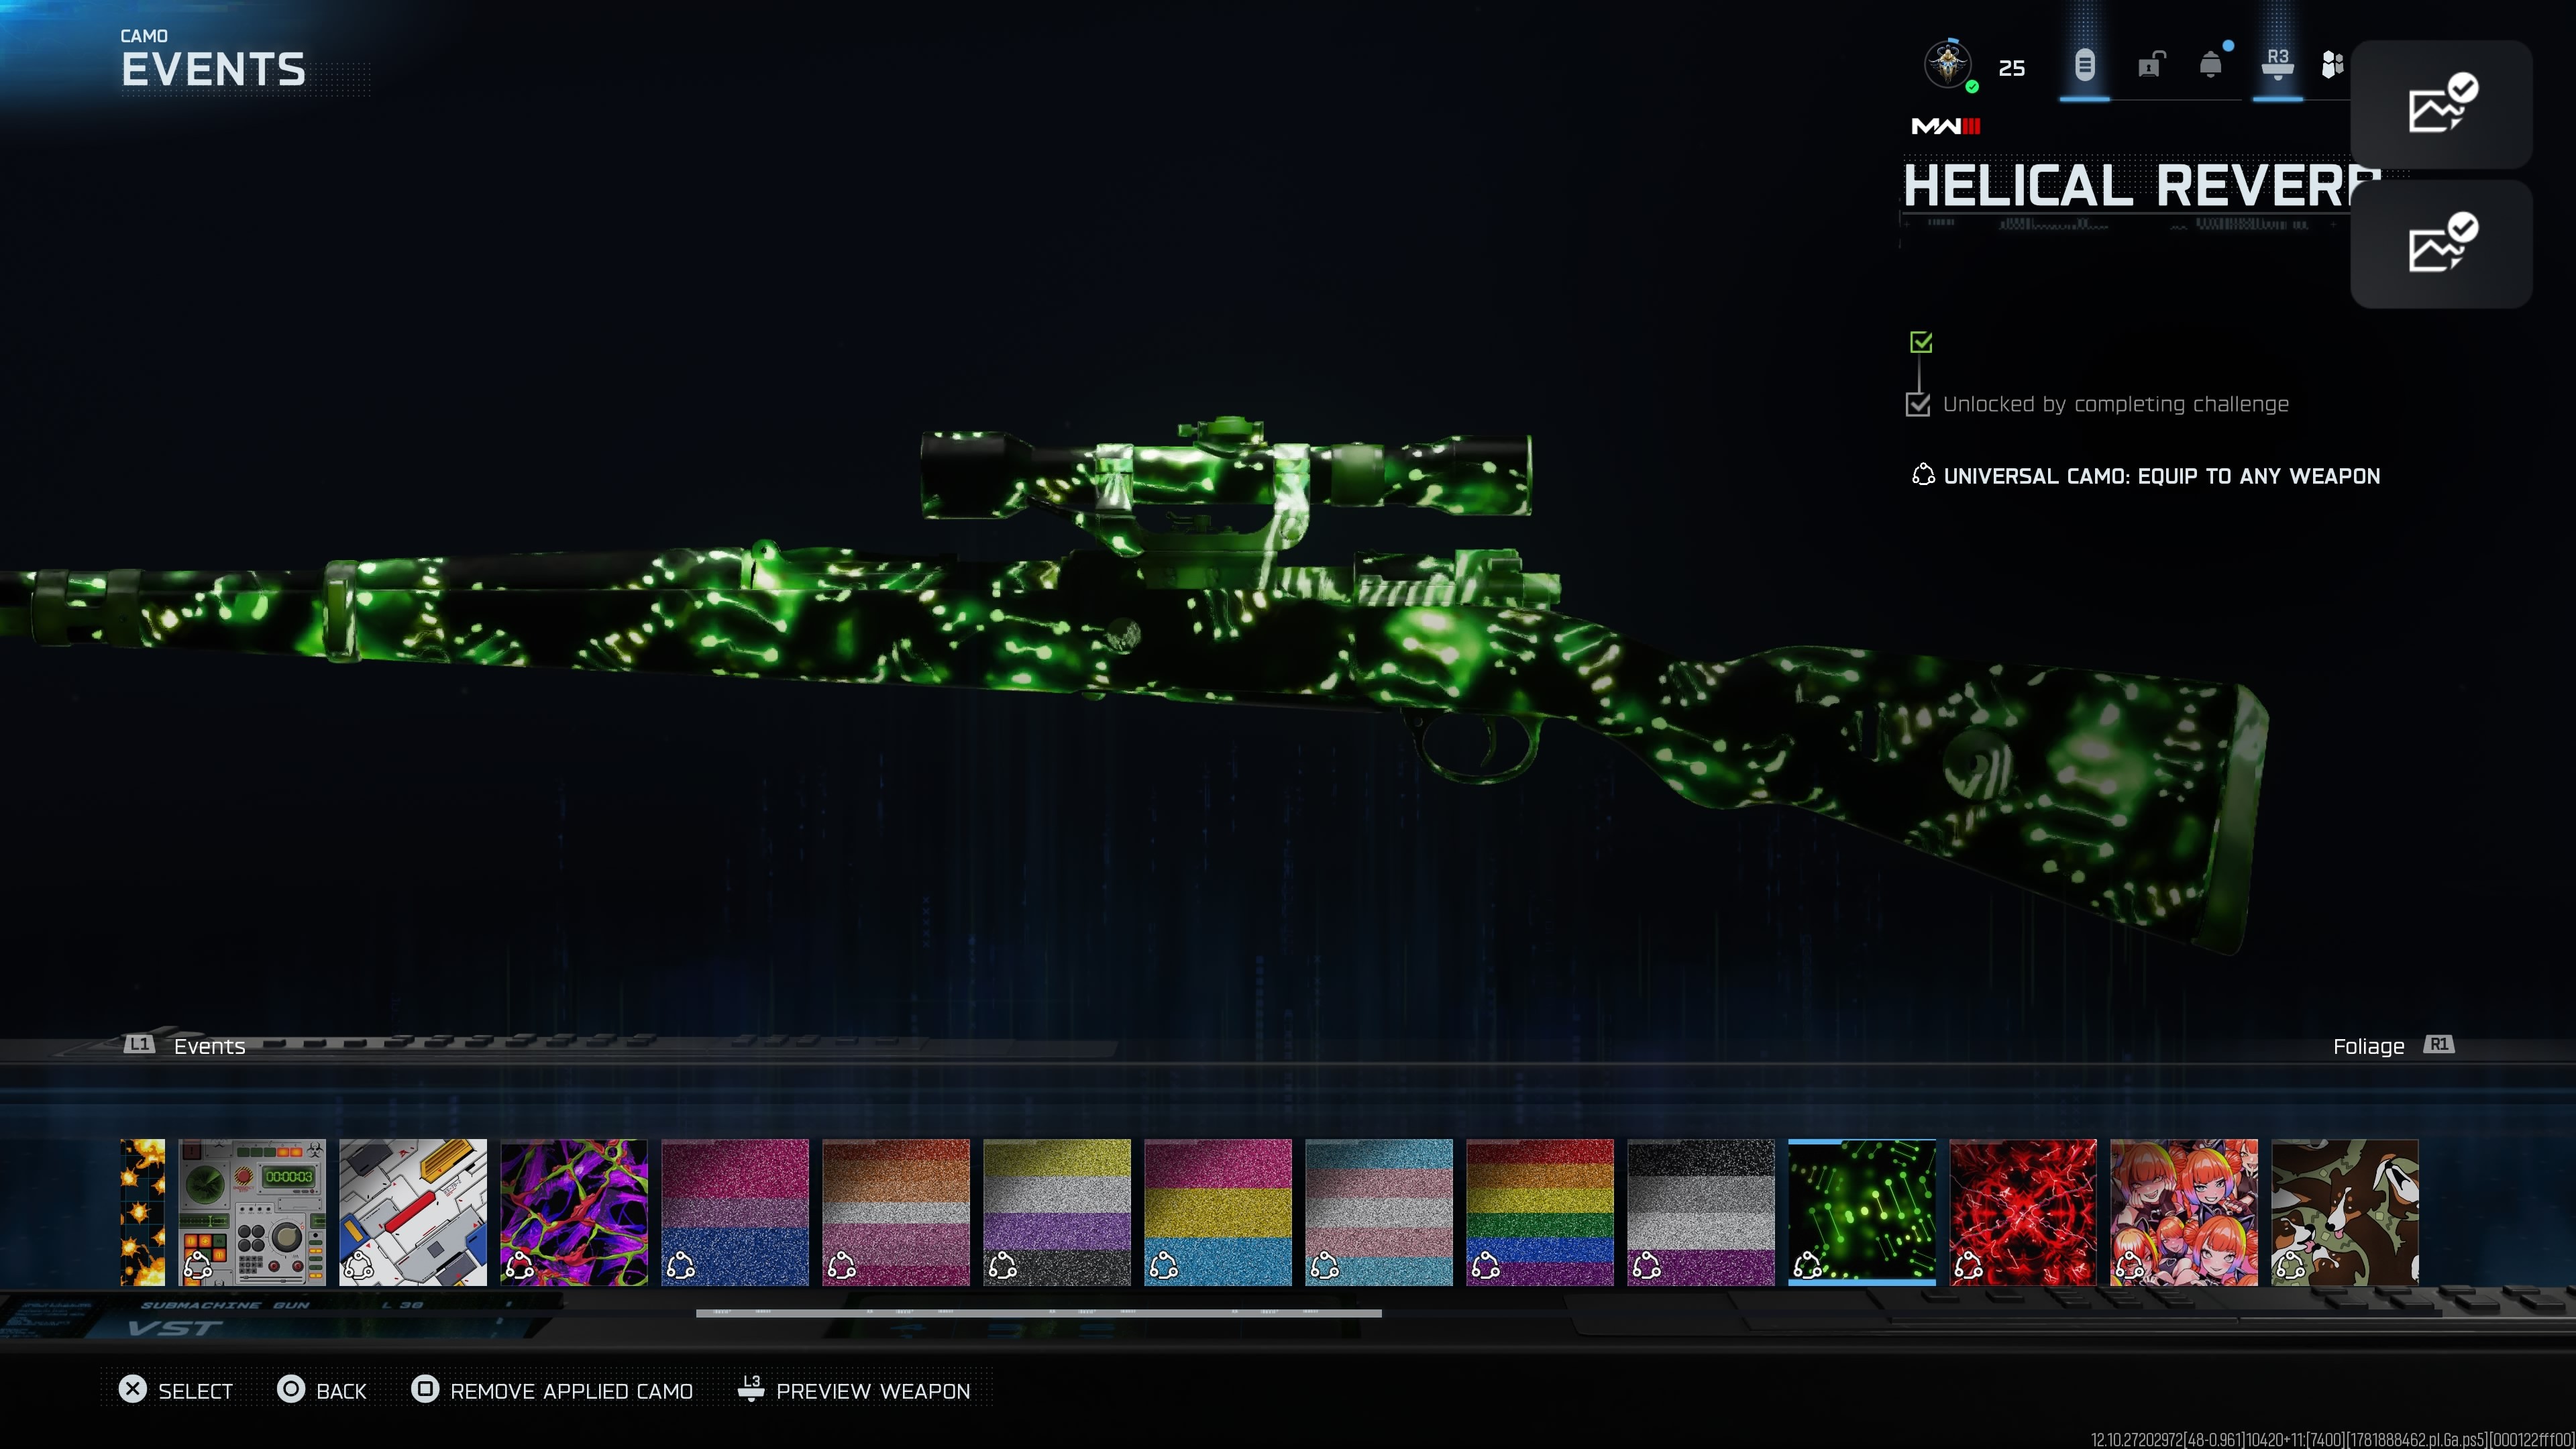Click the 'SUBMACHINE GUN' label
The height and width of the screenshot is (1449, 2576).
226,1305
